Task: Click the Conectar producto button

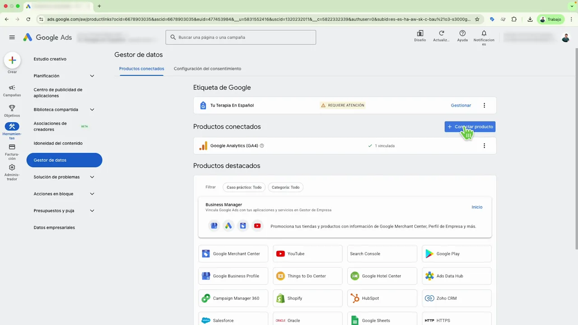Action: tap(470, 127)
